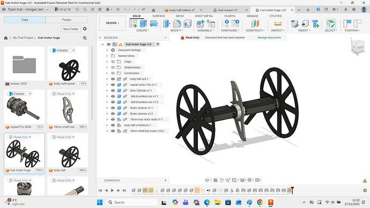Click the Home tab icon
The image size is (370, 208).
tap(153, 10)
